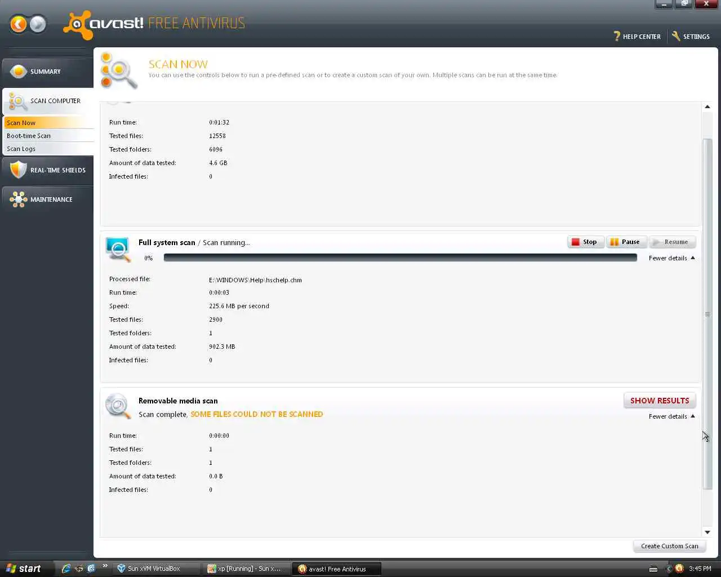Click the avast tray icon near the clock
The width and height of the screenshot is (721, 577).
(x=679, y=569)
